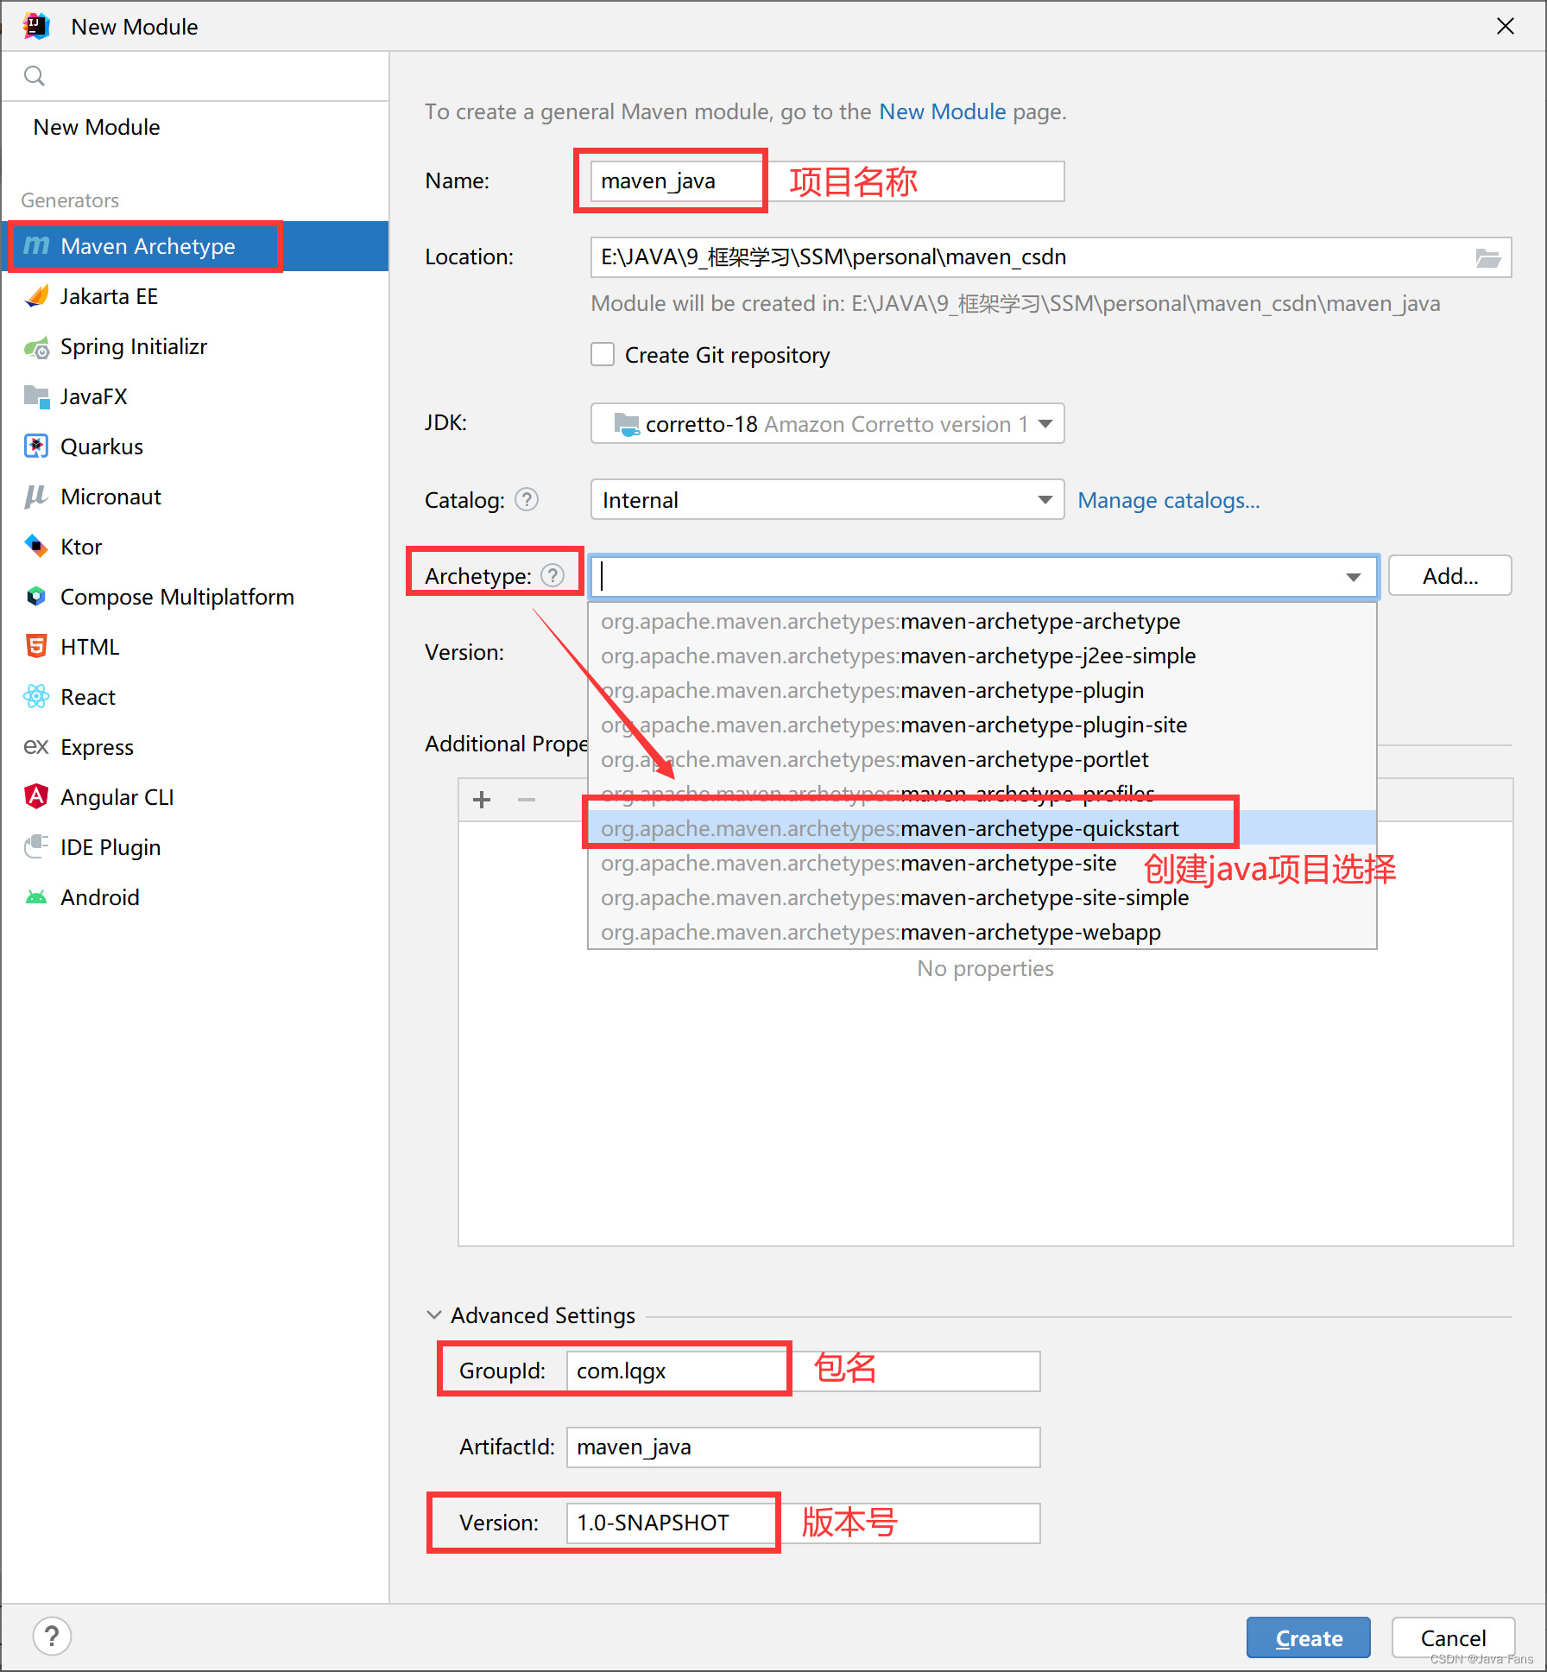Select maven-archetype-quickstart entry
1547x1672 pixels.
click(982, 828)
